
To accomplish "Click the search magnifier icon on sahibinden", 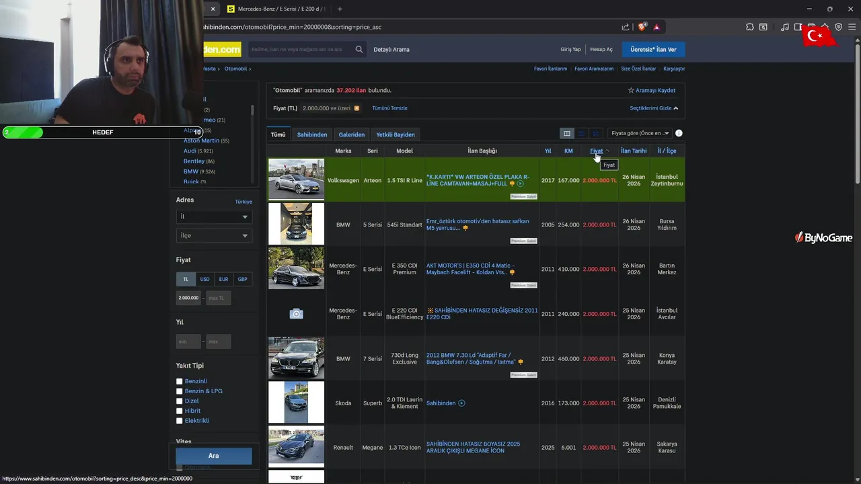I will (x=359, y=49).
